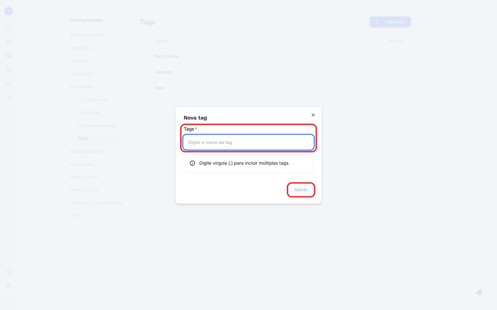This screenshot has height=310, width=497.
Task: Open the bar chart reports icon
Action: [x=9, y=83]
